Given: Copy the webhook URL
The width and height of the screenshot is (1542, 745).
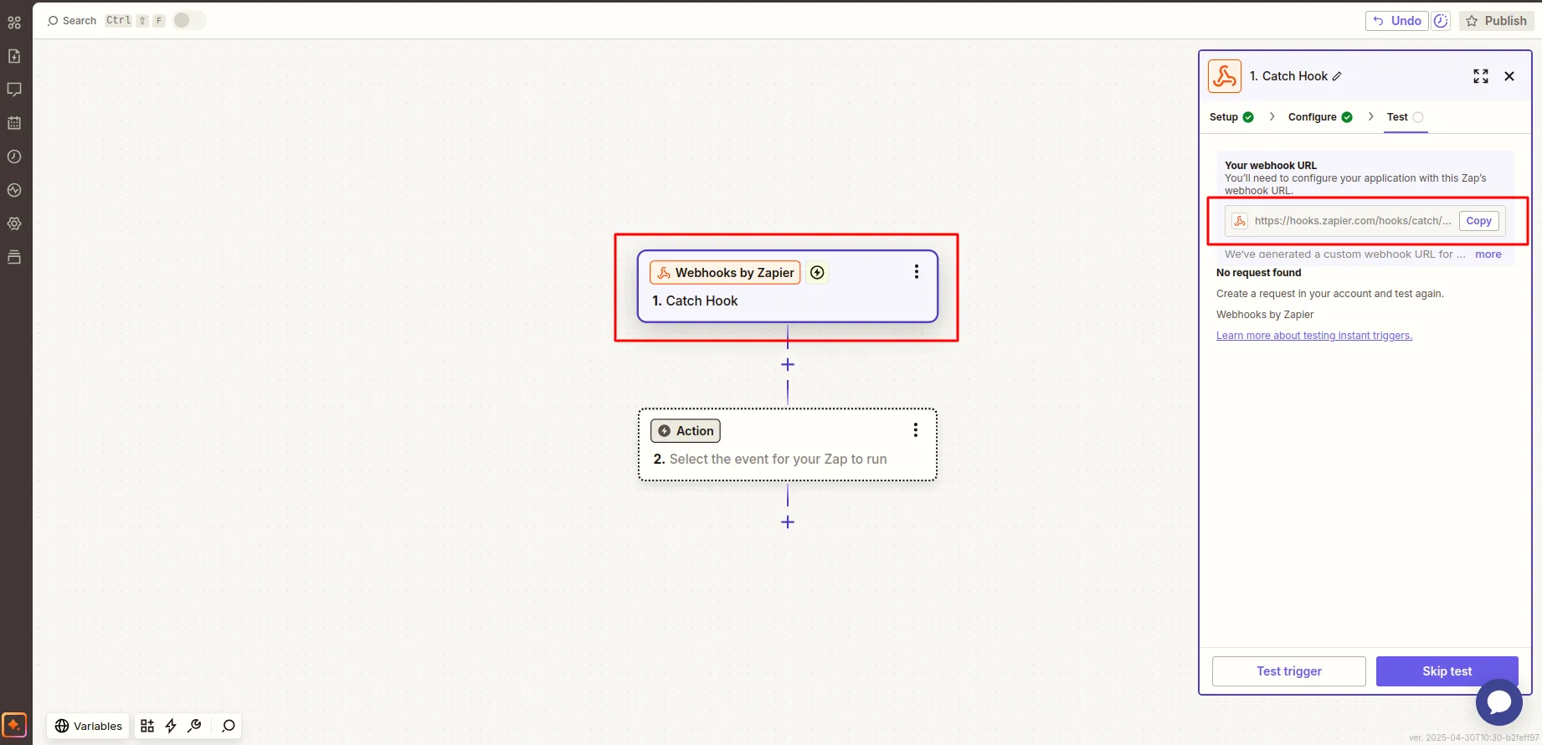Looking at the screenshot, I should 1479,221.
